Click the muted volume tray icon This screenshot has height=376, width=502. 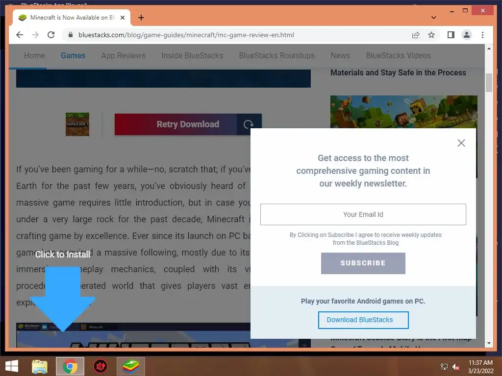[455, 367]
